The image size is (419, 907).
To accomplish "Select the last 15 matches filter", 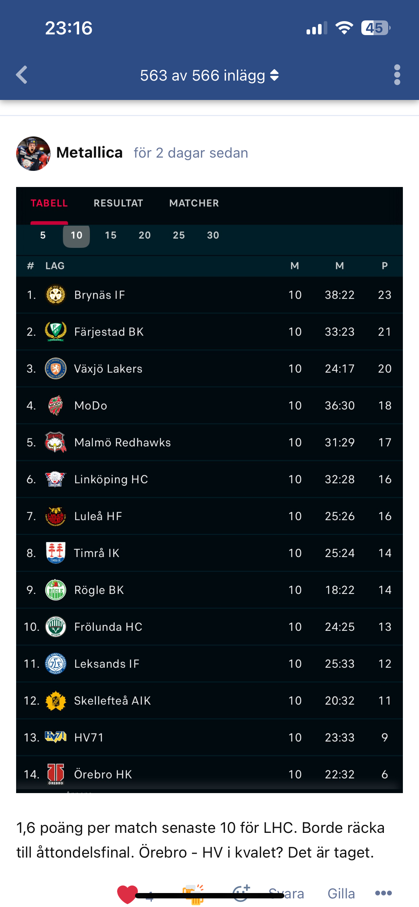I will tap(111, 235).
